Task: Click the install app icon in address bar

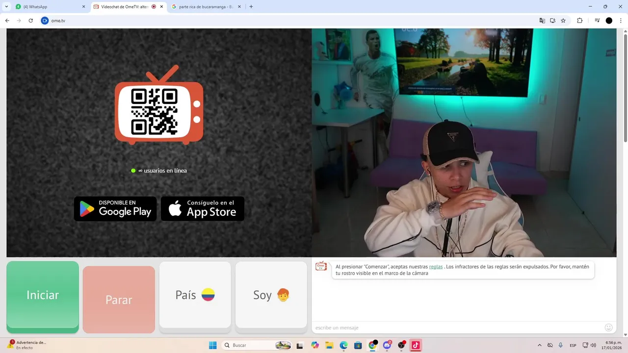Action: 552,21
